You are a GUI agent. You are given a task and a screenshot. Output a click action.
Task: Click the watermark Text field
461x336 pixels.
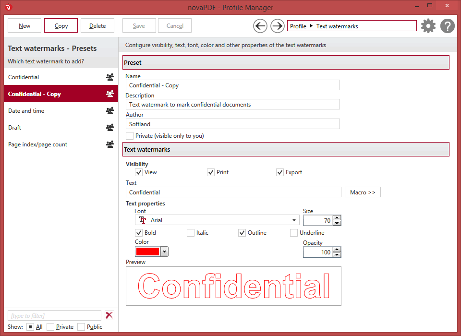pyautogui.click(x=233, y=192)
